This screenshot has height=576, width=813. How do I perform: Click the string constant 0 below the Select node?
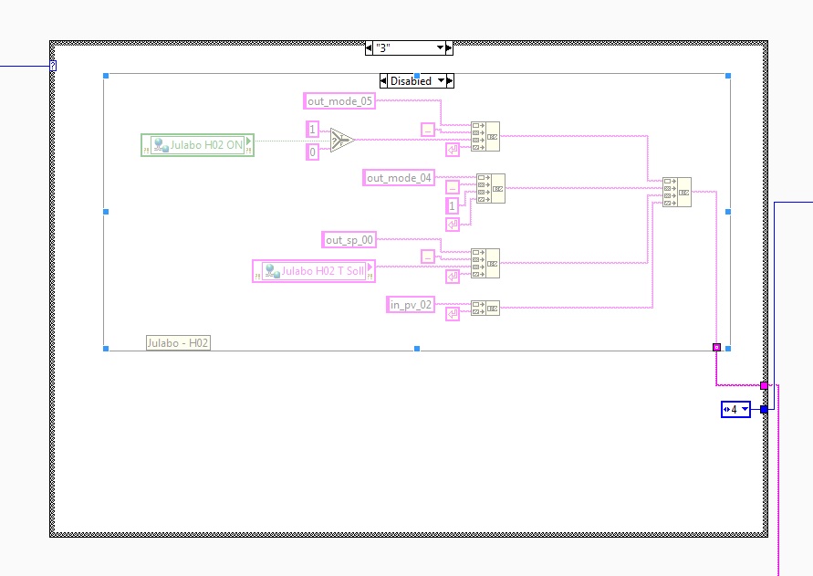pos(312,152)
